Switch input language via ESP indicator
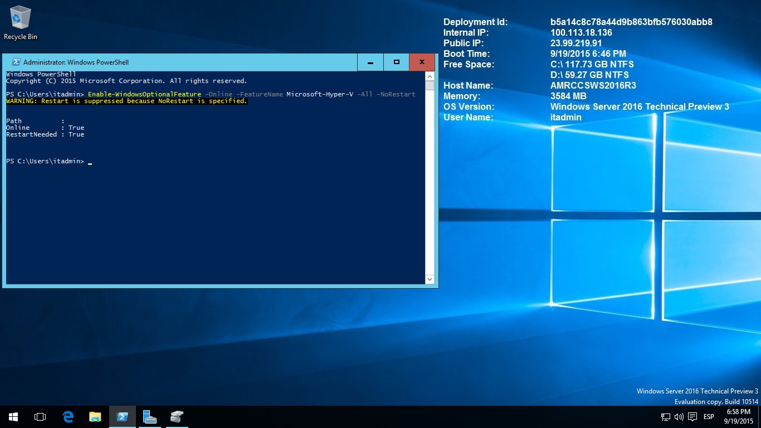761x428 pixels. 709,417
